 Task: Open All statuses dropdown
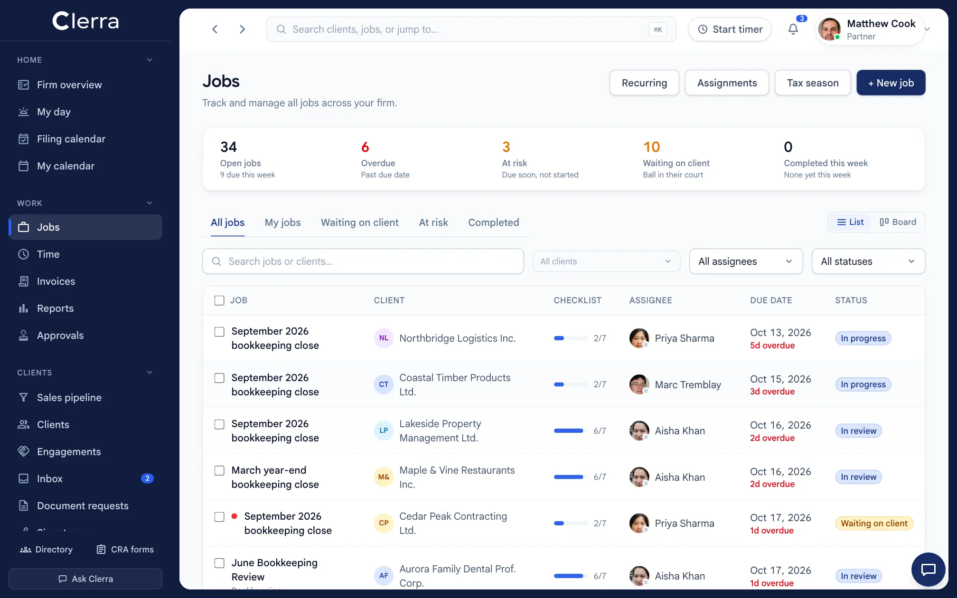[868, 262]
